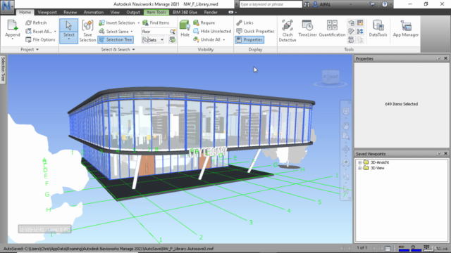The image size is (451, 253).
Task: Open App Manager
Action: coord(406,28)
